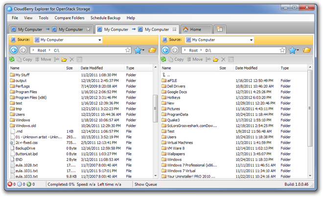This screenshot has height=197, width=323.
Task: Open the File menu
Action: (15, 18)
